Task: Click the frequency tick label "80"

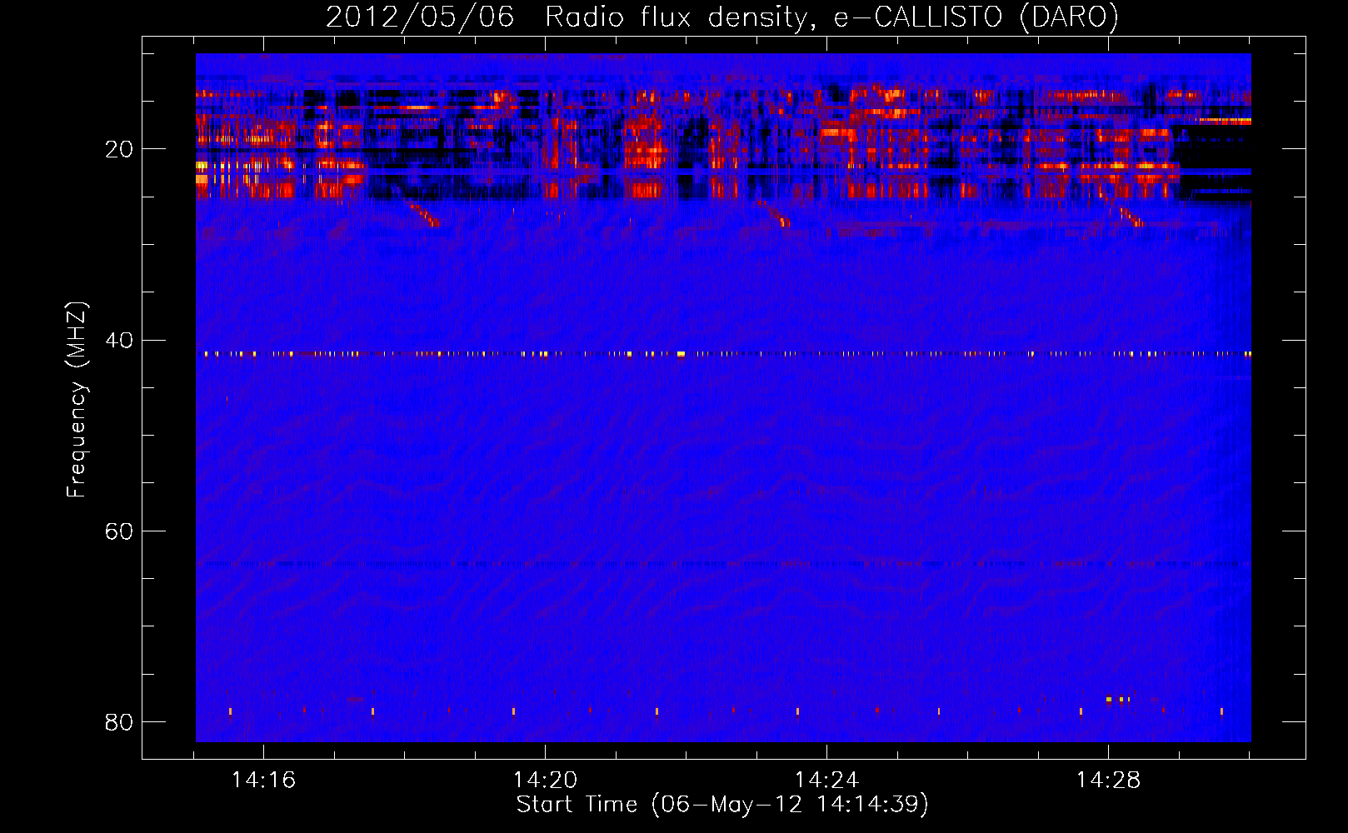Action: [119, 721]
